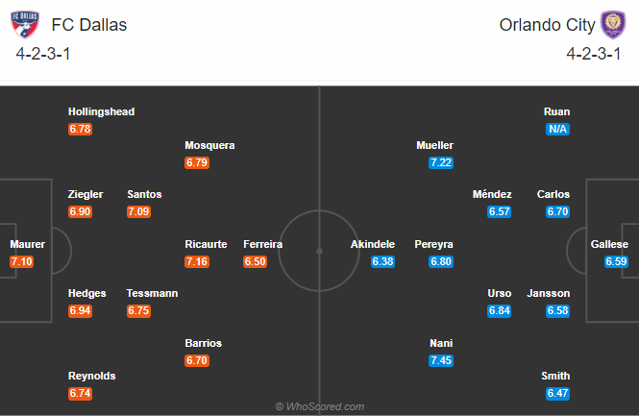
Task: Select Smith's 6.47 rating badge
Action: (x=557, y=393)
